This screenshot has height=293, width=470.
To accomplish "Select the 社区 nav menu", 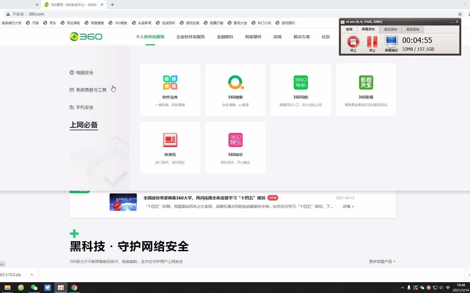I will [x=326, y=37].
